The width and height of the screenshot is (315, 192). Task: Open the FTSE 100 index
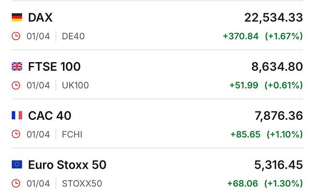click(54, 67)
